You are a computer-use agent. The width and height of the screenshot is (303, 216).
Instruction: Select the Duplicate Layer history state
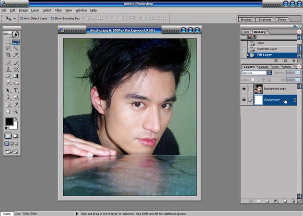click(x=267, y=49)
